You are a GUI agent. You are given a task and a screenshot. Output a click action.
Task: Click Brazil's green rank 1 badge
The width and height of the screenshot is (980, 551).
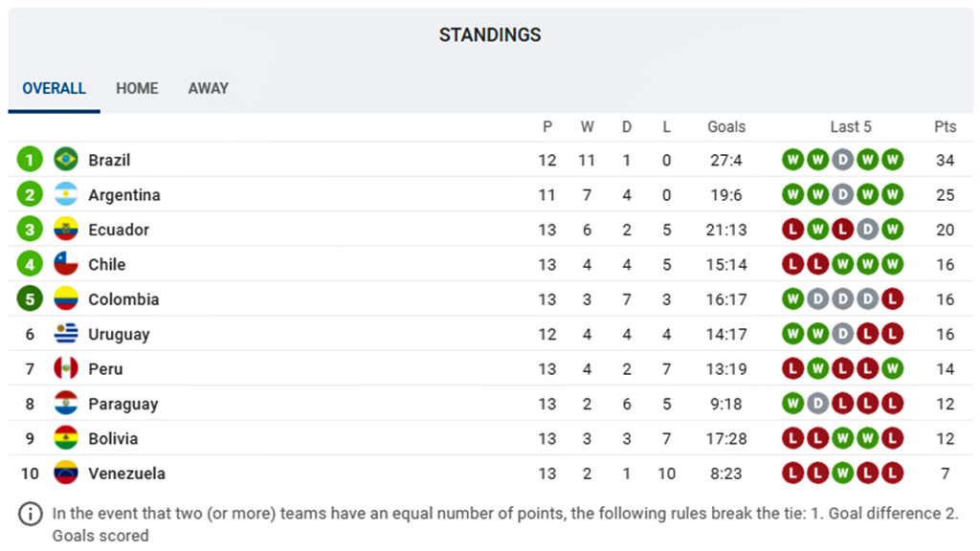coord(30,160)
